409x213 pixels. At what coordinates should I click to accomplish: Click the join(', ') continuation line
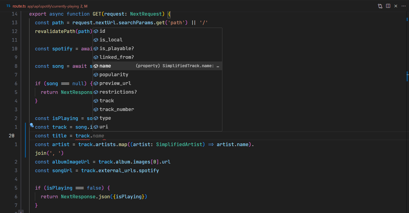pyautogui.click(x=49, y=153)
